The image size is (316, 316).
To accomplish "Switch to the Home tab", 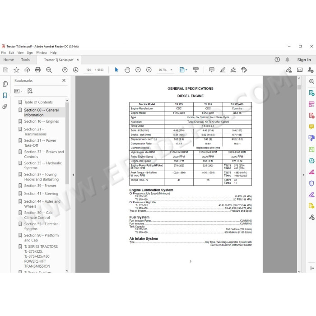I will 9,60.
